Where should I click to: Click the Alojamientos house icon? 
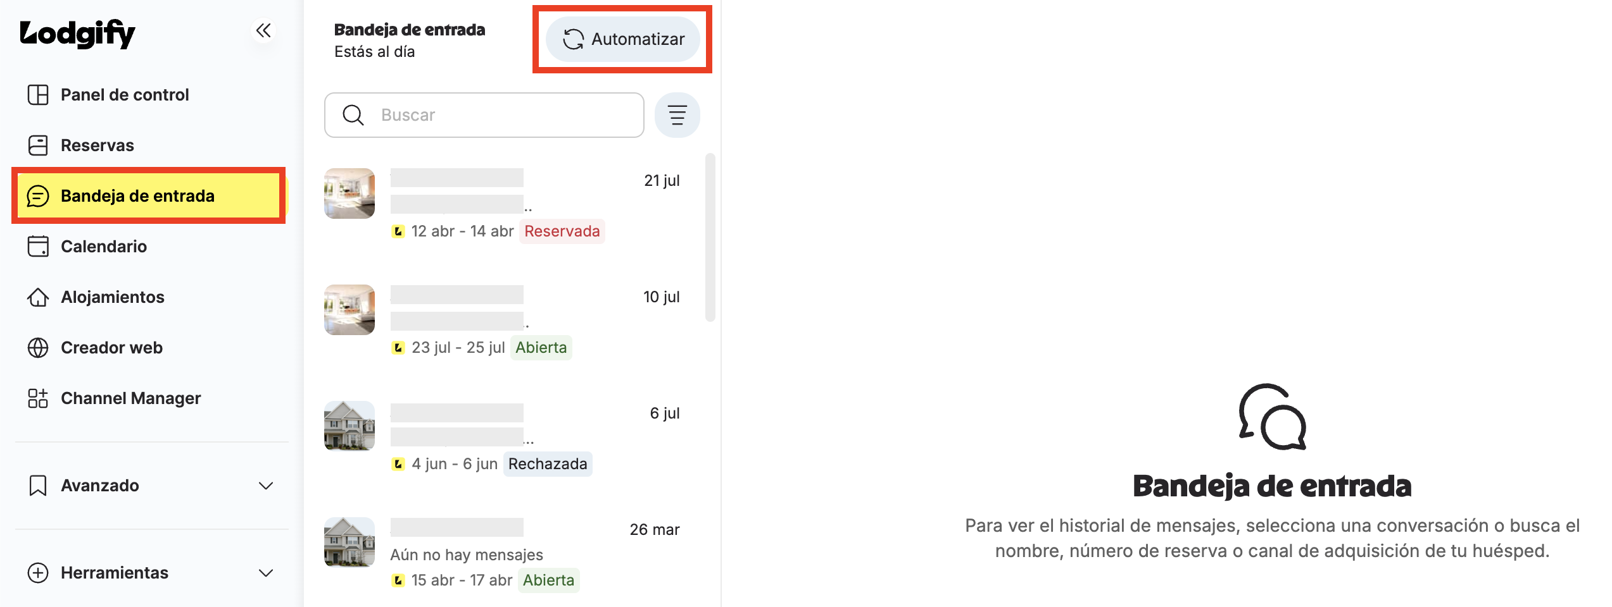tap(38, 297)
